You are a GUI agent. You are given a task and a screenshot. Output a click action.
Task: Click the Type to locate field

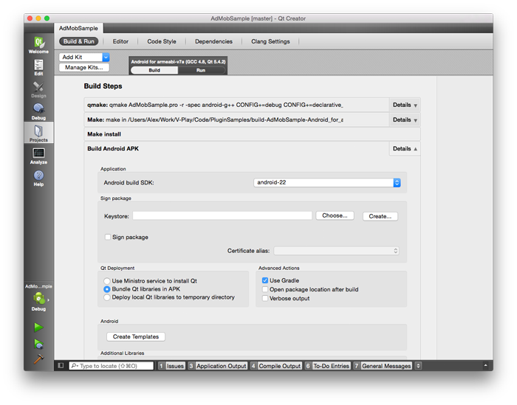pos(111,366)
